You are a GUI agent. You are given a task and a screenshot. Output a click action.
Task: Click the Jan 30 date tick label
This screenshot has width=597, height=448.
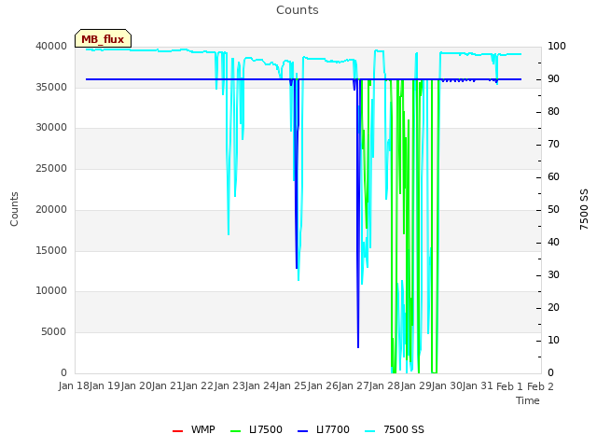click(447, 385)
